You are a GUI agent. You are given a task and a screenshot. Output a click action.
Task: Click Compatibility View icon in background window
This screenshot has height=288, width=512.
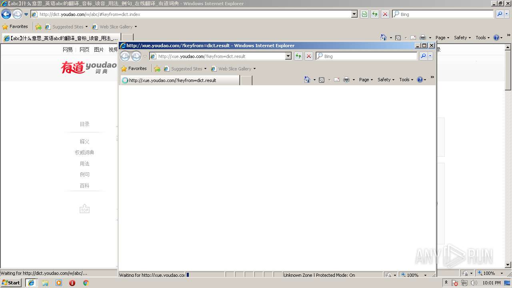point(364,14)
